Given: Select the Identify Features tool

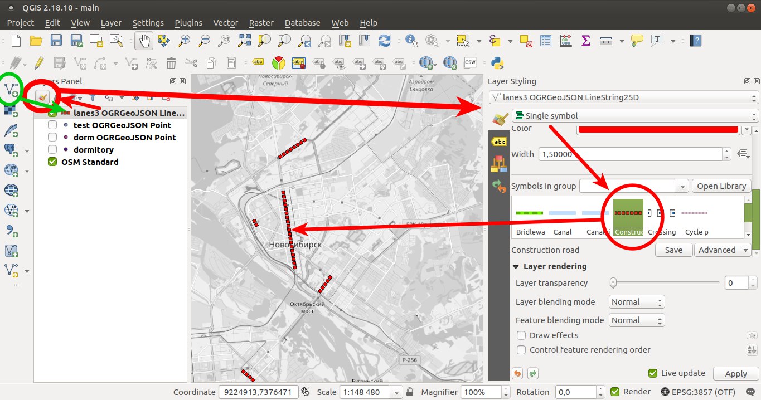Looking at the screenshot, I should coord(411,40).
